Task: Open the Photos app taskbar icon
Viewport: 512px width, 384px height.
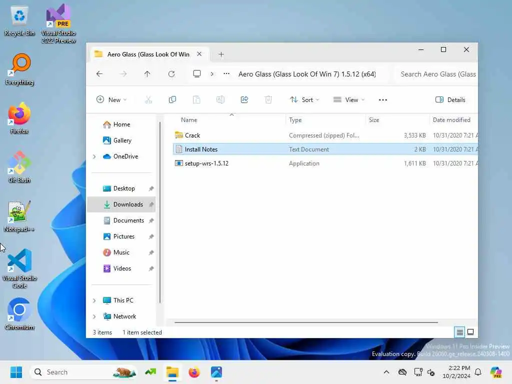Action: point(216,372)
